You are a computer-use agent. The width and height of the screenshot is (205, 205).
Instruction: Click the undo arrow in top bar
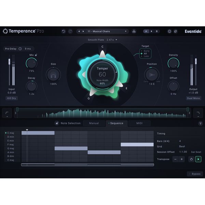pyautogui.click(x=63, y=31)
